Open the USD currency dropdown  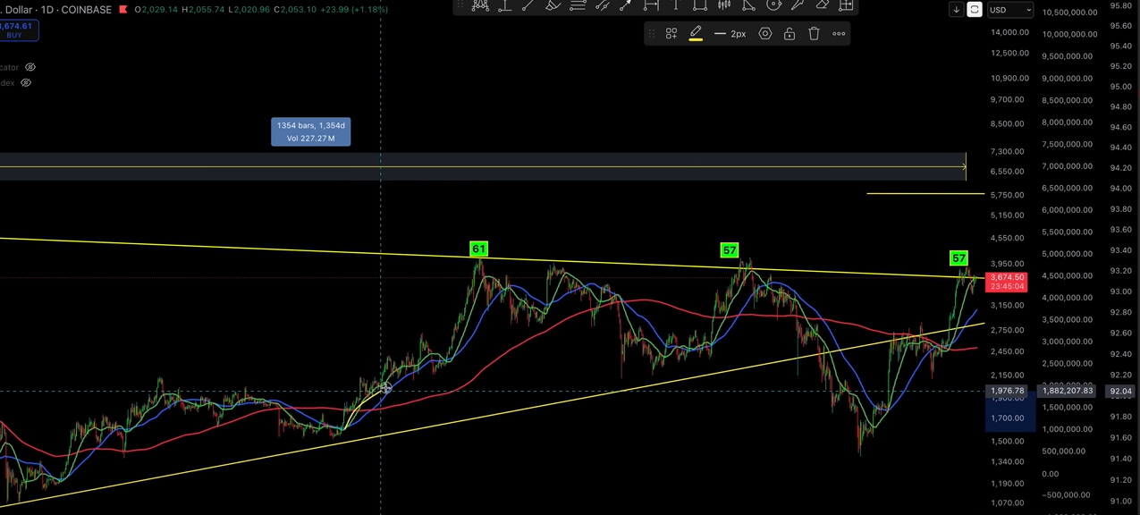pos(1010,10)
